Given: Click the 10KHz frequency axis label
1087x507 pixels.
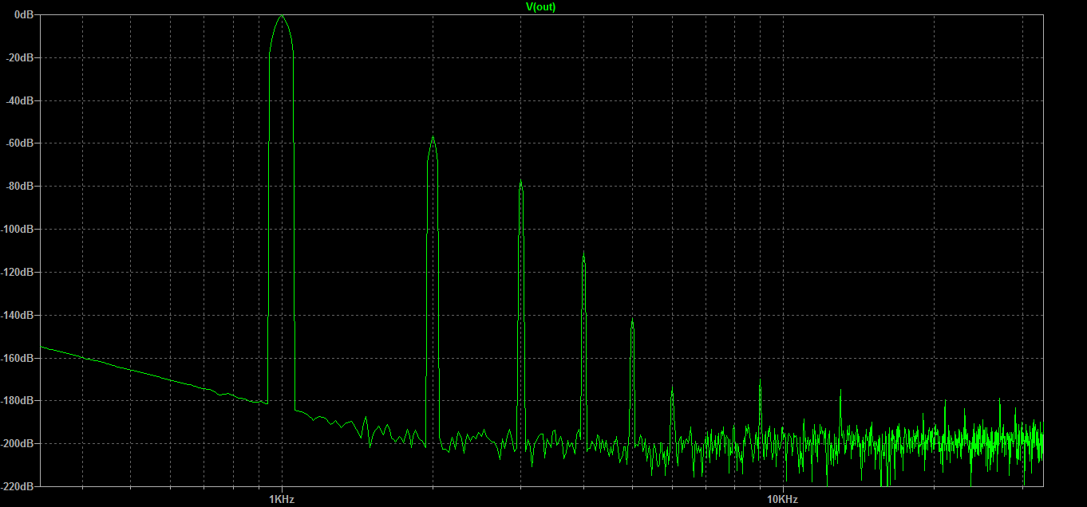Looking at the screenshot, I should pos(783,499).
